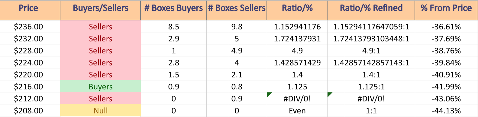Select the Buyers/Sellers column header
The image size is (478, 117).
click(x=100, y=10)
